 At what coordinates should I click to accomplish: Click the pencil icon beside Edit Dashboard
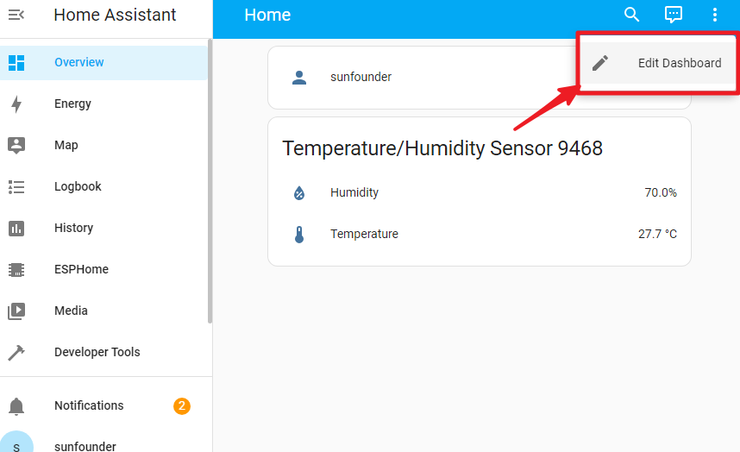pos(600,63)
